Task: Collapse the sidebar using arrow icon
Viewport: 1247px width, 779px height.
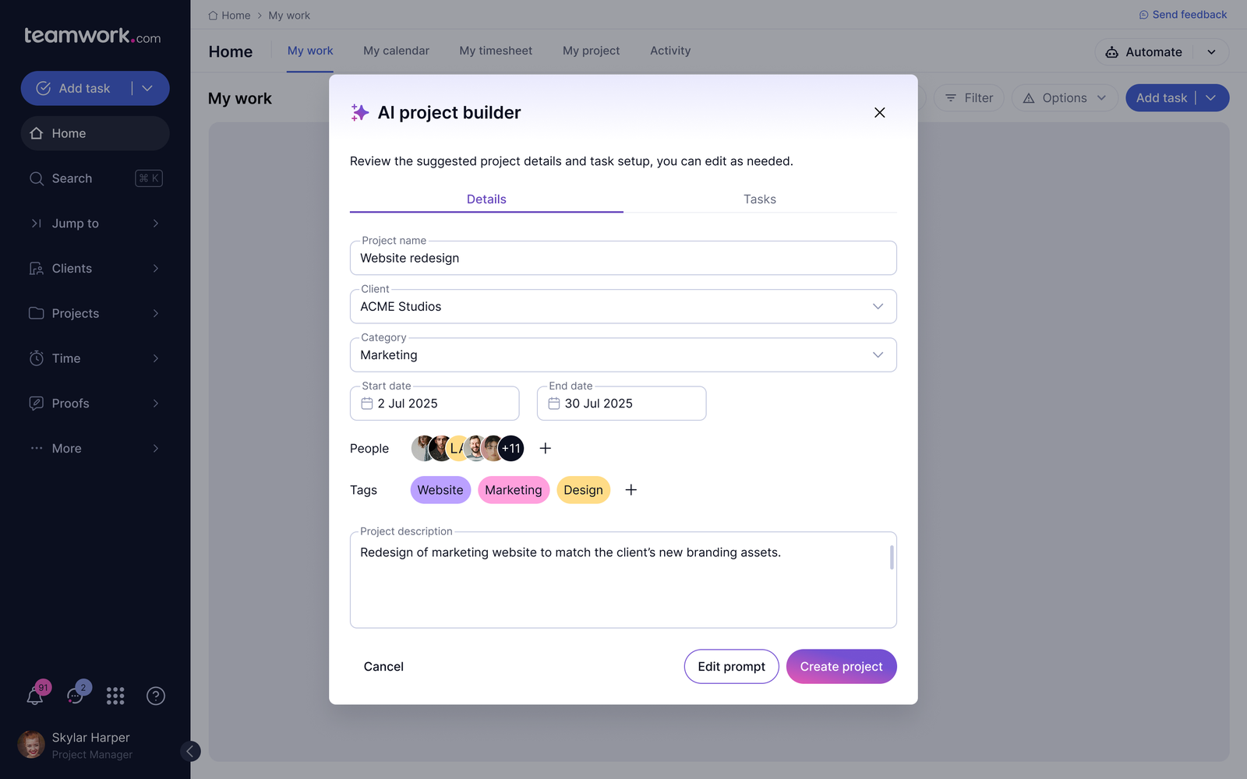Action: point(190,751)
